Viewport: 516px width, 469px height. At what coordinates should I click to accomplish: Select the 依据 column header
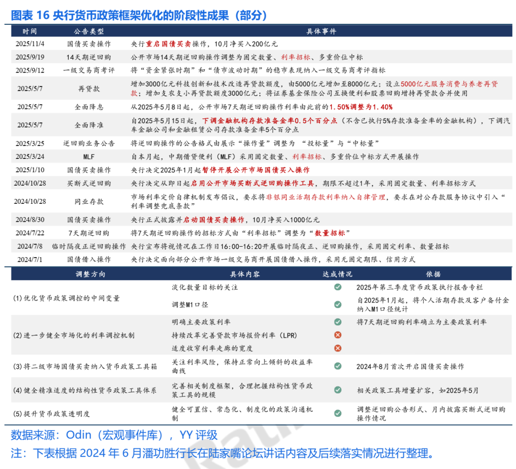(x=433, y=274)
